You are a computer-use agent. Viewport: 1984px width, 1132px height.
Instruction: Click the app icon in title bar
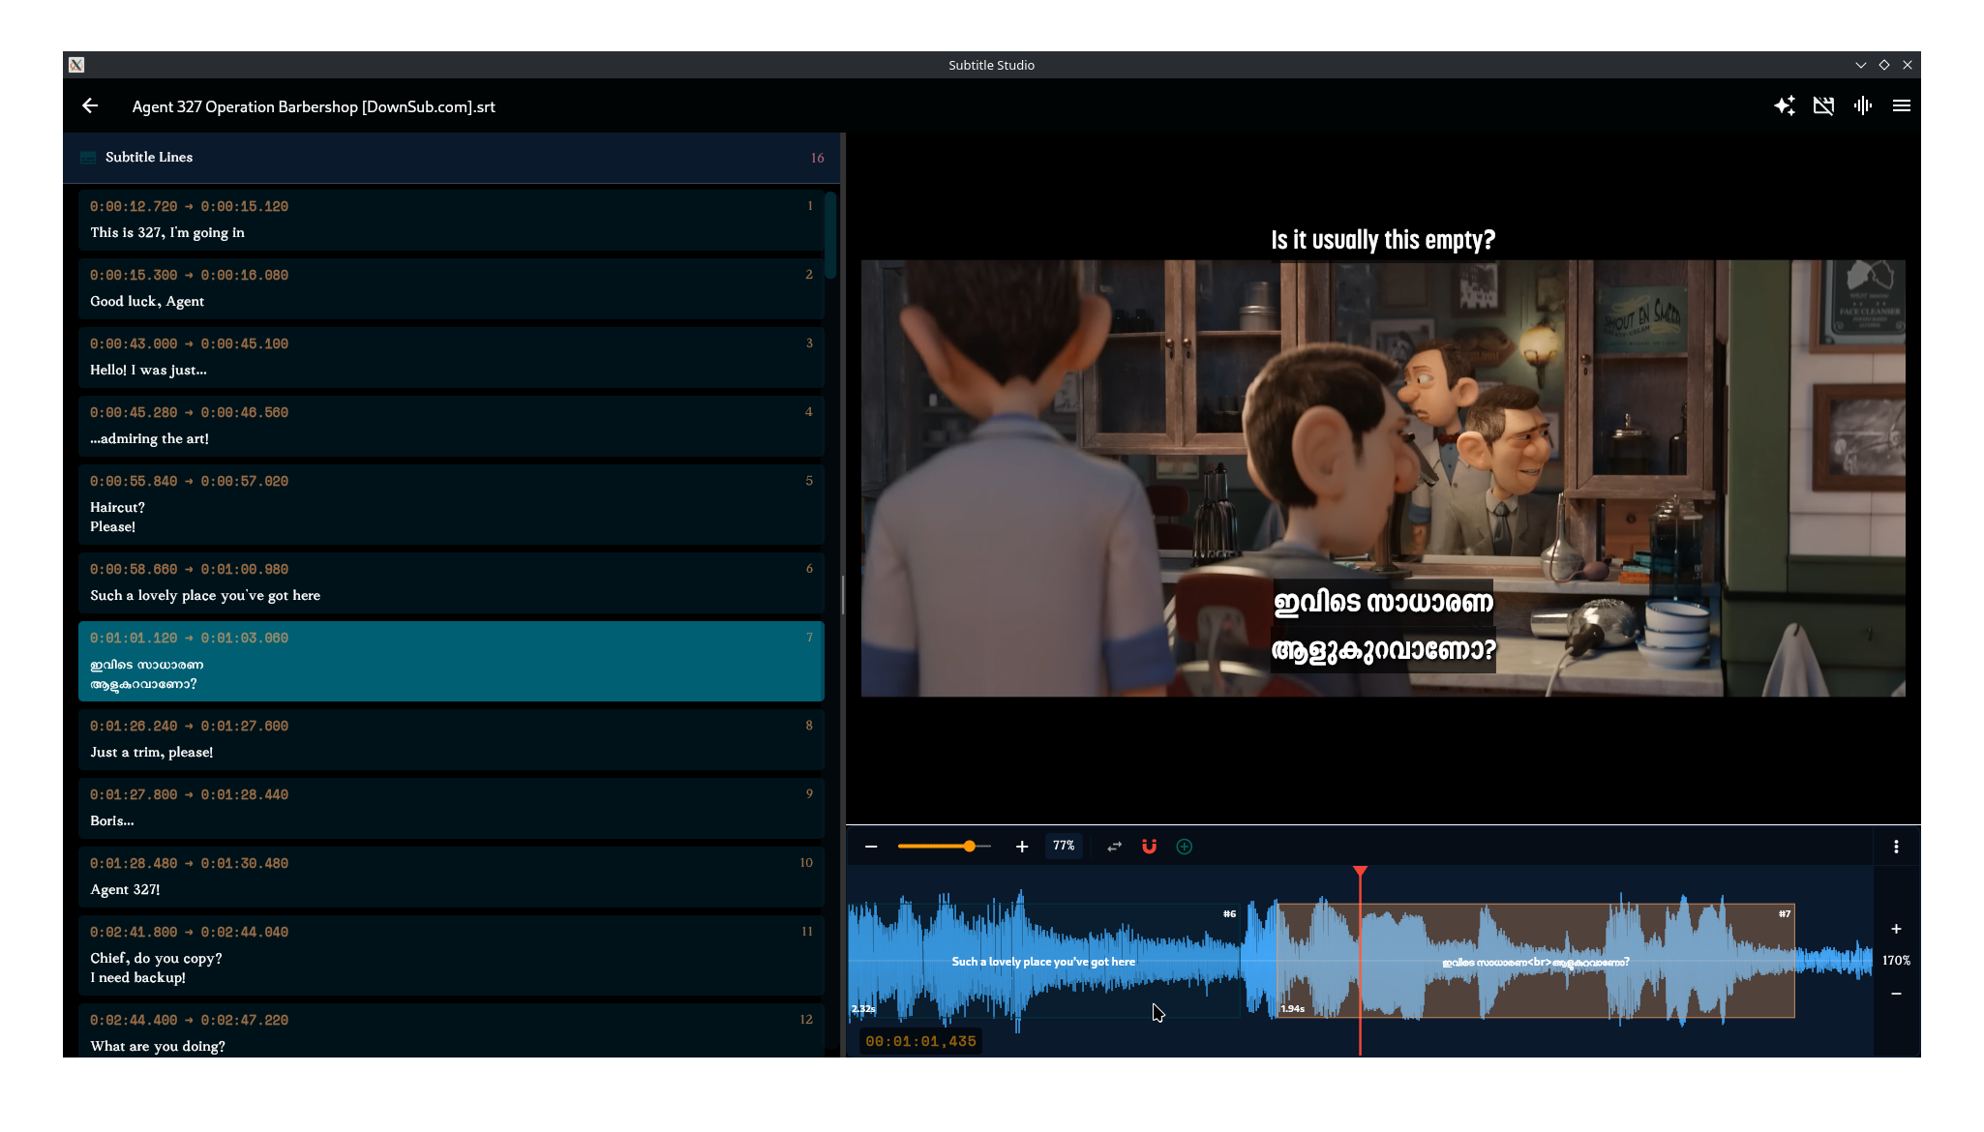76,65
